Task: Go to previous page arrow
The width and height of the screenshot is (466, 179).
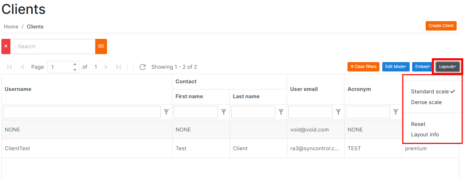Action: (23, 67)
